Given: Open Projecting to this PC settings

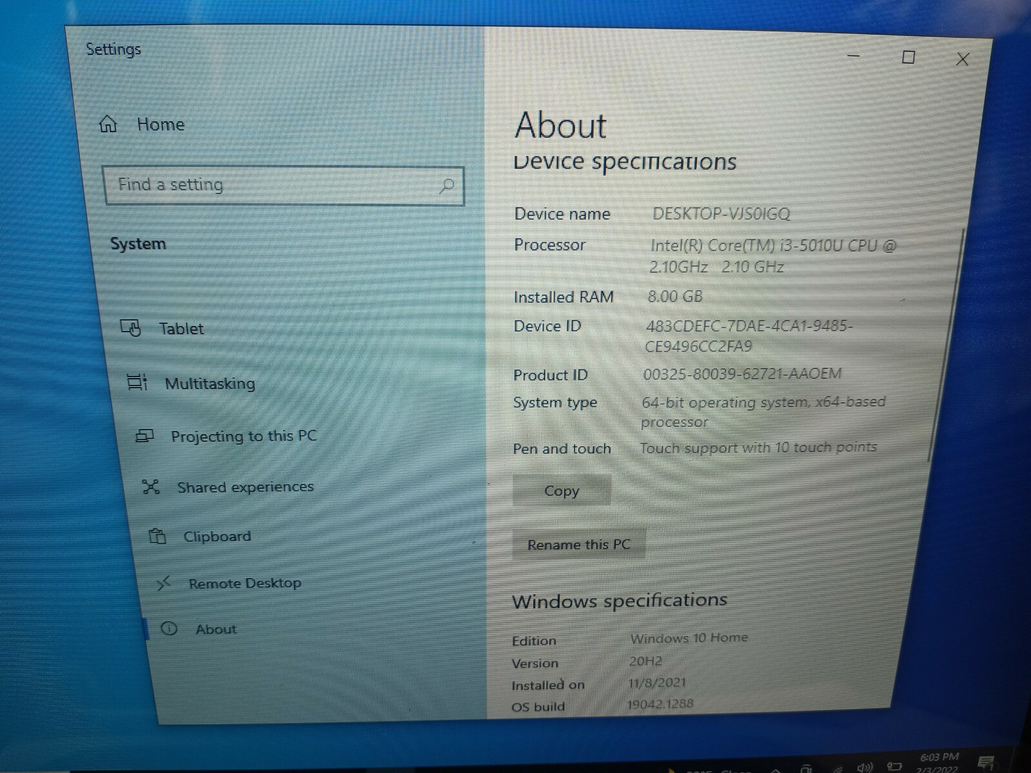Looking at the screenshot, I should (x=226, y=436).
